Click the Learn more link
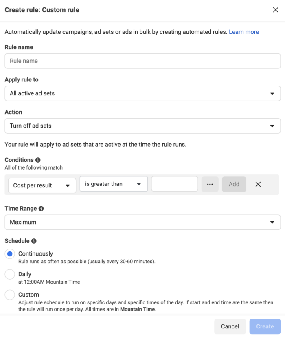 (x=244, y=32)
